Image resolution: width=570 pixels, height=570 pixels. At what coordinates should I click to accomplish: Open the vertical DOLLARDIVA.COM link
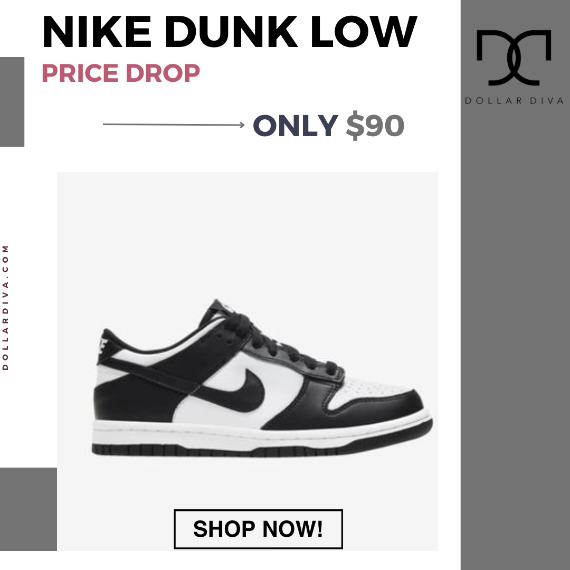point(5,308)
